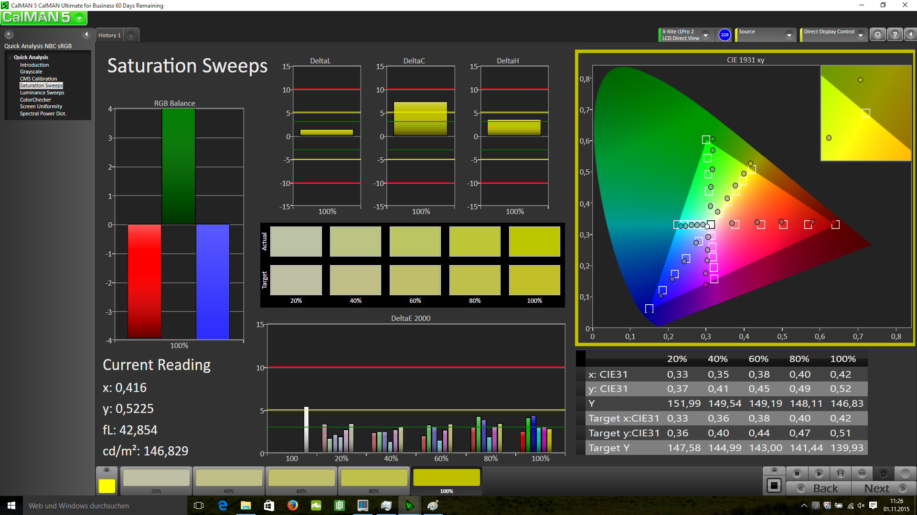The height and width of the screenshot is (515, 917).
Task: Click the read single bracket icon
Action: pyautogui.click(x=840, y=474)
